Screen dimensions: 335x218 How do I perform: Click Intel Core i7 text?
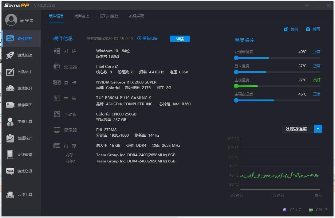click(107, 66)
